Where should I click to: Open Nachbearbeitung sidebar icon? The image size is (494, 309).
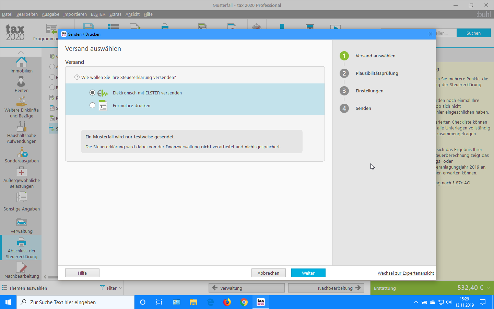pos(21,267)
